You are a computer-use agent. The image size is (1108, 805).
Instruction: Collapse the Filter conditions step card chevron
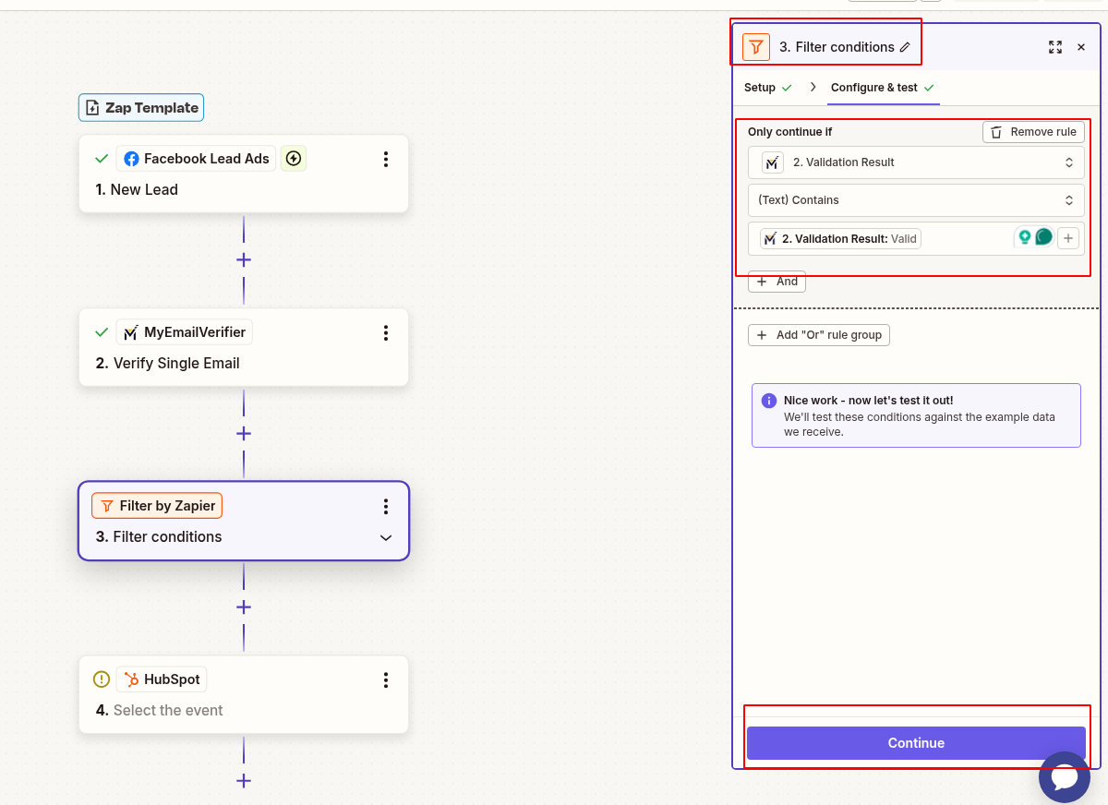385,536
